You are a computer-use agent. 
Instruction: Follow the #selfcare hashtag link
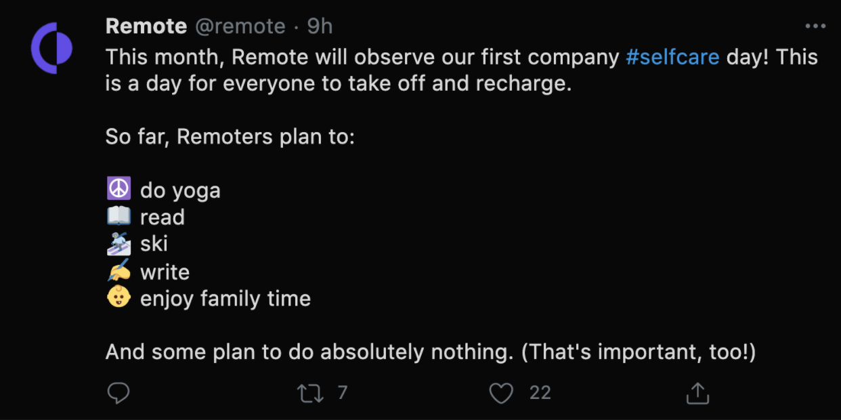(672, 57)
